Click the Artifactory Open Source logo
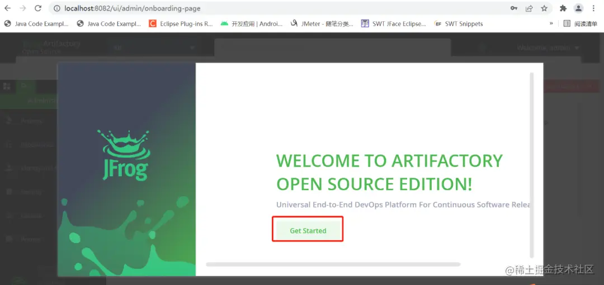 point(51,46)
